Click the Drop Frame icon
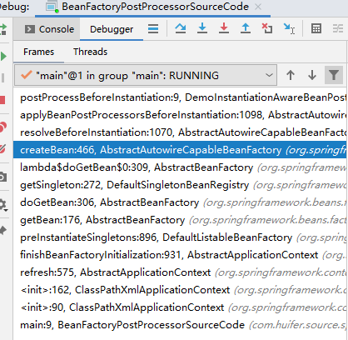The image size is (348, 340). [267, 28]
